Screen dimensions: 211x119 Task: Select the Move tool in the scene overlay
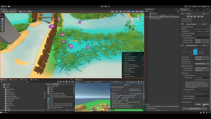(x=2, y=21)
